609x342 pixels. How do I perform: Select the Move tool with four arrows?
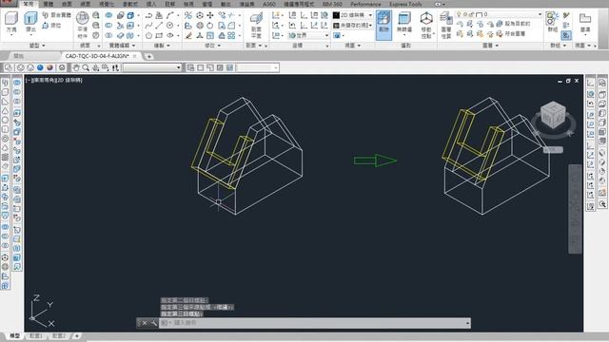click(210, 15)
